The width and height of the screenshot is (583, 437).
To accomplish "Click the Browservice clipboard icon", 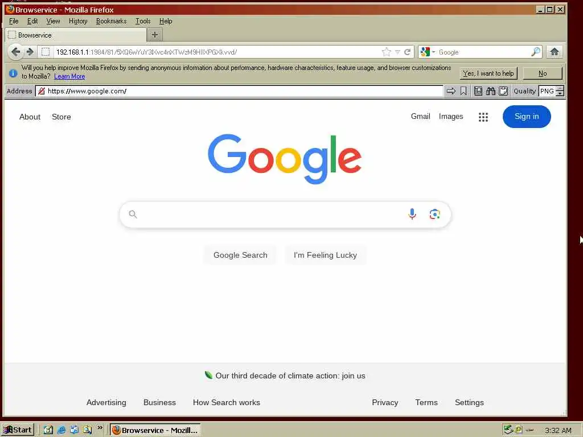I will (x=503, y=91).
